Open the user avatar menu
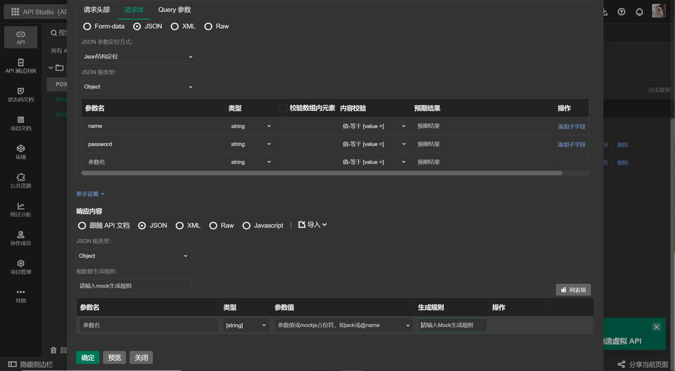Viewport: 675px width, 371px height. [658, 11]
